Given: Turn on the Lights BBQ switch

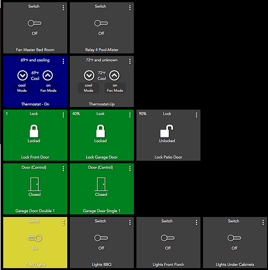Looking at the screenshot, I should [101, 238].
